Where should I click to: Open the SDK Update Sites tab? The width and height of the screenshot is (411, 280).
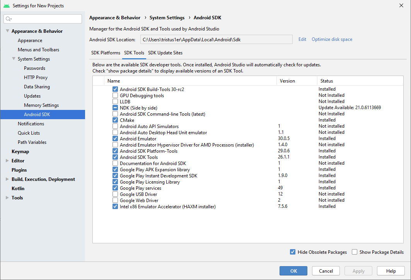coord(165,53)
